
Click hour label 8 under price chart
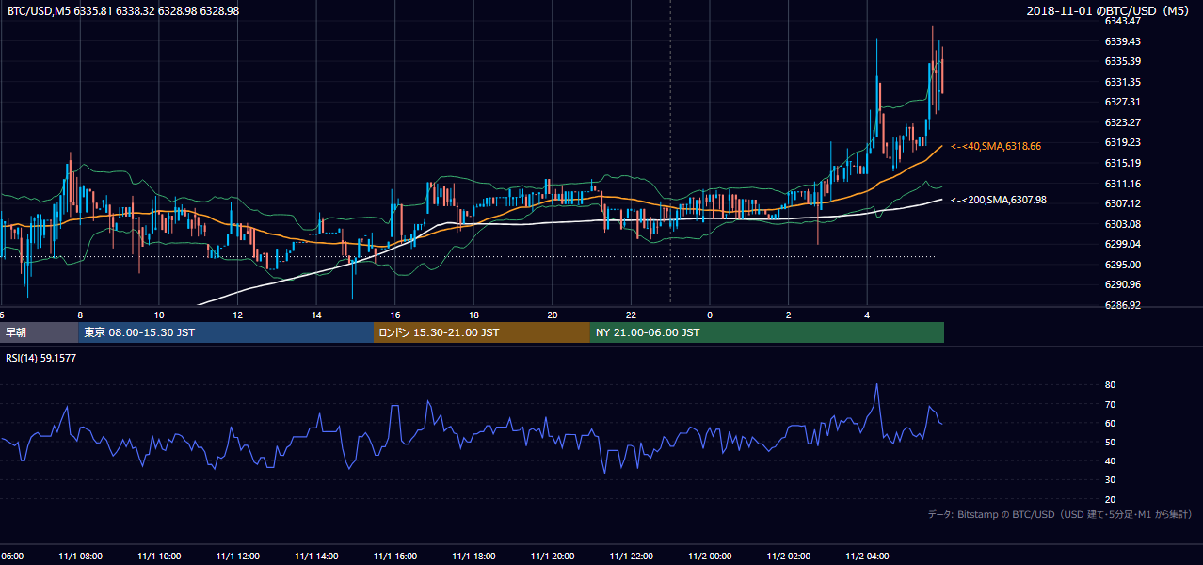pos(80,315)
